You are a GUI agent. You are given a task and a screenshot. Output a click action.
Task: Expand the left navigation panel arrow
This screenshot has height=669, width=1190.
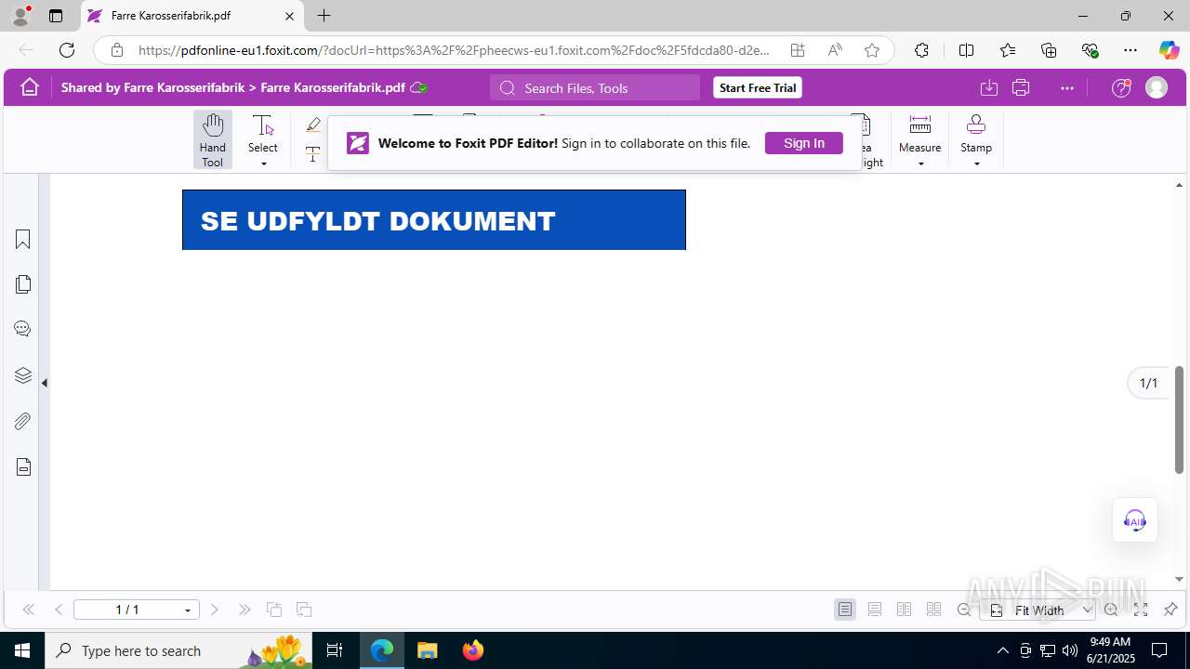pyautogui.click(x=44, y=382)
